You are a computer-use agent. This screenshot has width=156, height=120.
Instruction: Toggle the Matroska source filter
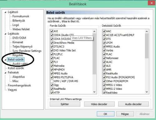52,66
